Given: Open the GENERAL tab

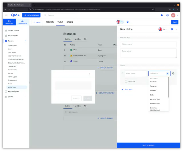Looking at the screenshot, I should [x=50, y=22].
